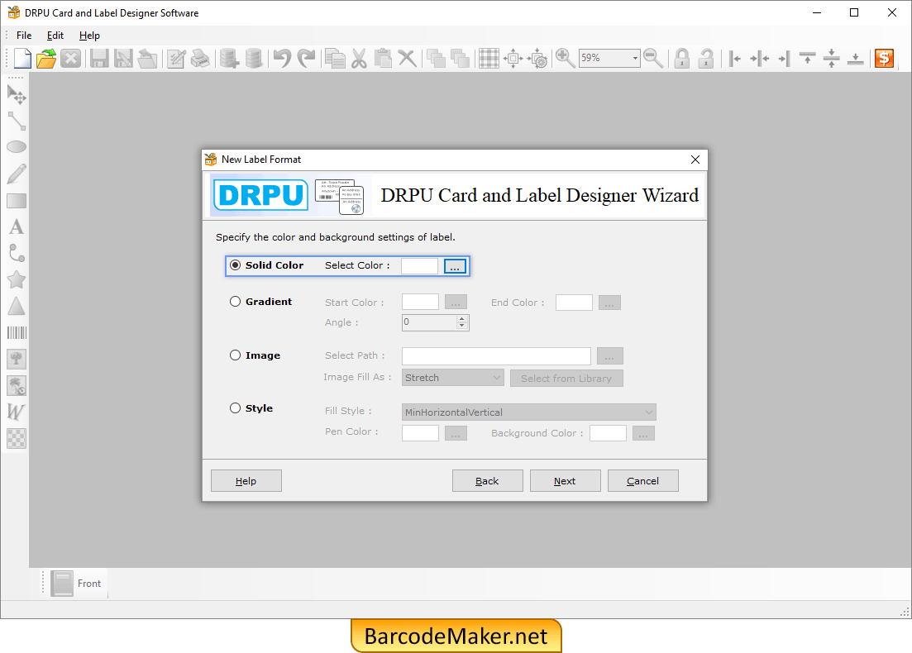Click the Bring to Front layers icon
The width and height of the screenshot is (912, 653).
[x=436, y=58]
